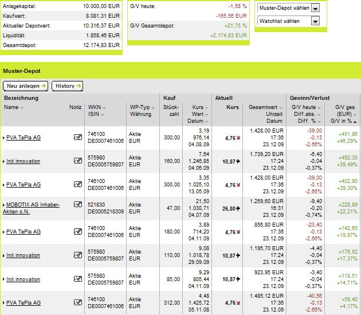The image size is (361, 315).
Task: Sort by G/V heute using its arrow
Action: [x=319, y=108]
